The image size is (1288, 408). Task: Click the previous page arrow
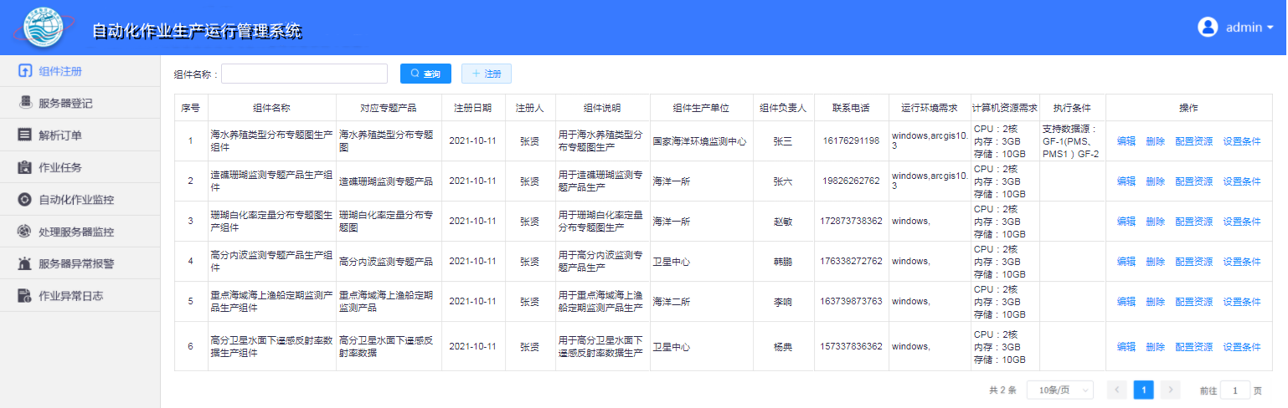1117,390
